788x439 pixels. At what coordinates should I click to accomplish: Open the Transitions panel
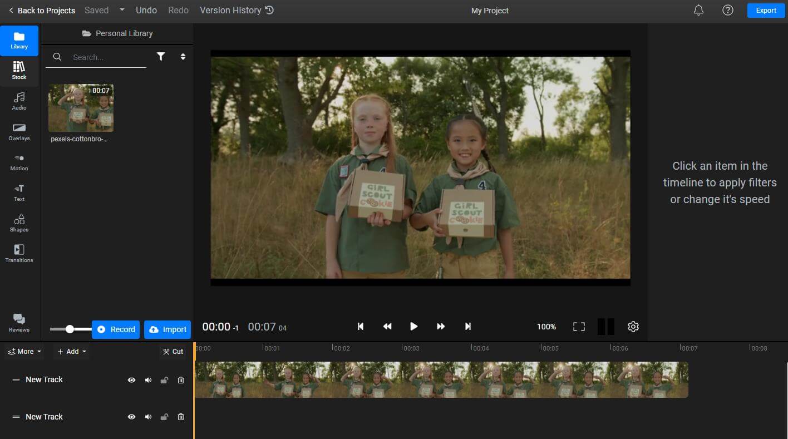pyautogui.click(x=19, y=254)
